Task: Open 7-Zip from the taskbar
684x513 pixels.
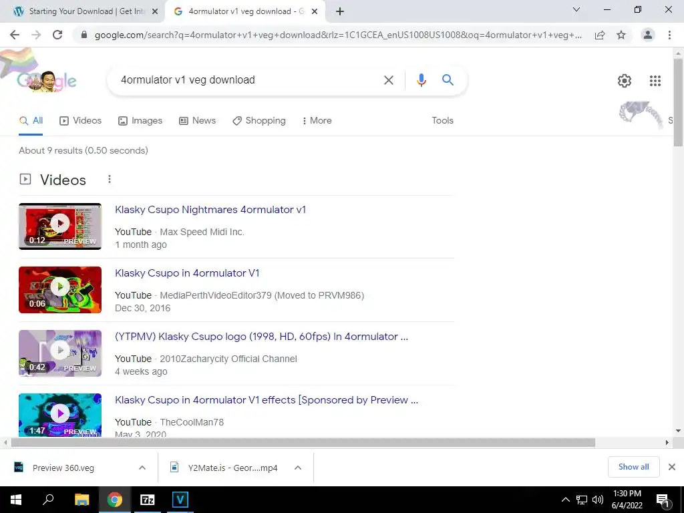Action: [148, 500]
